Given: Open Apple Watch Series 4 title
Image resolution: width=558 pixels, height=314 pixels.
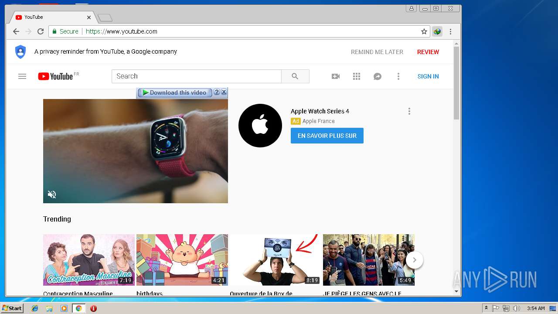Looking at the screenshot, I should 320,111.
